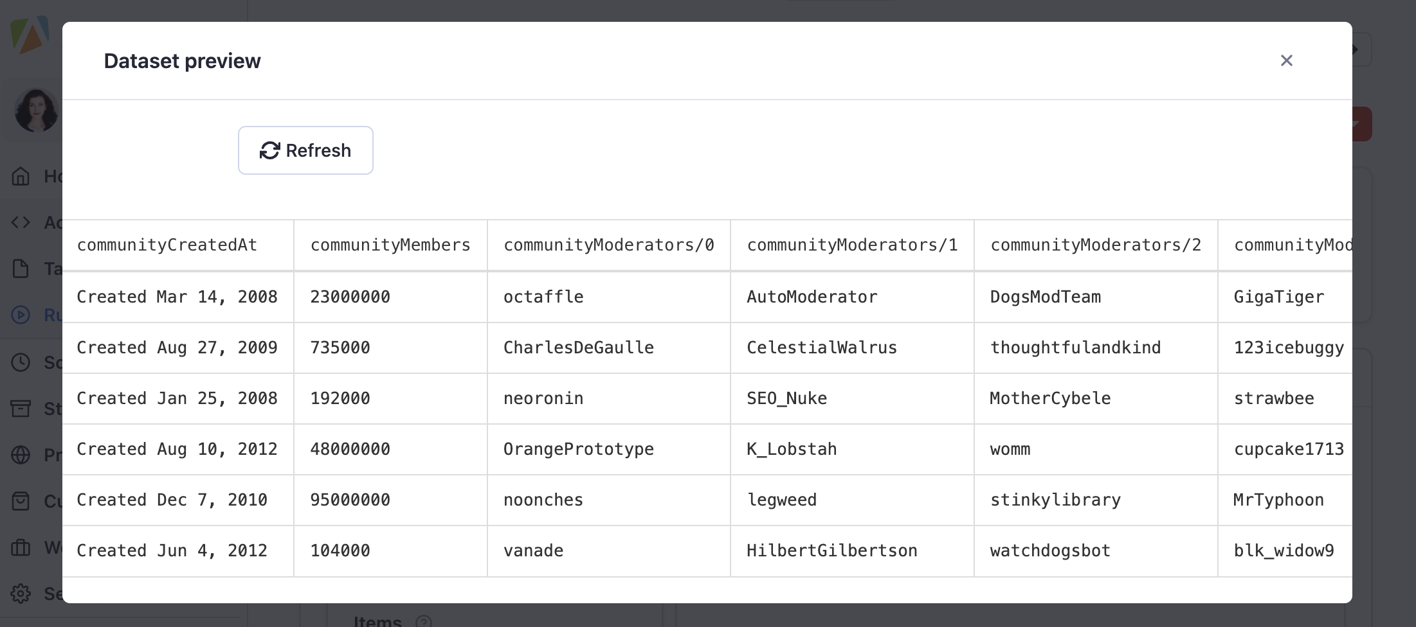Click the moderator cell 'cupcake1713'
This screenshot has width=1416, height=627.
1285,449
